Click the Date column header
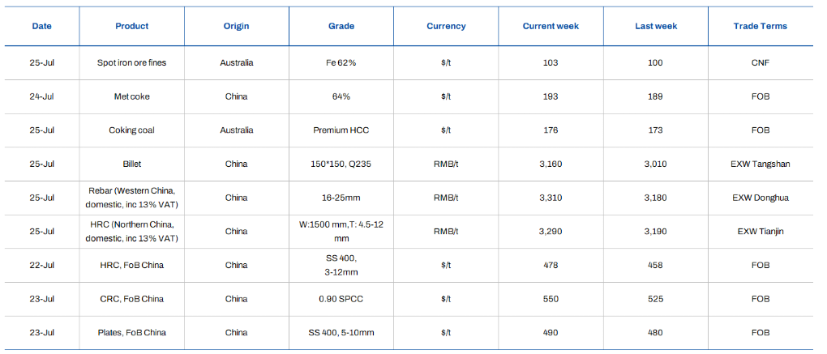 (x=41, y=26)
